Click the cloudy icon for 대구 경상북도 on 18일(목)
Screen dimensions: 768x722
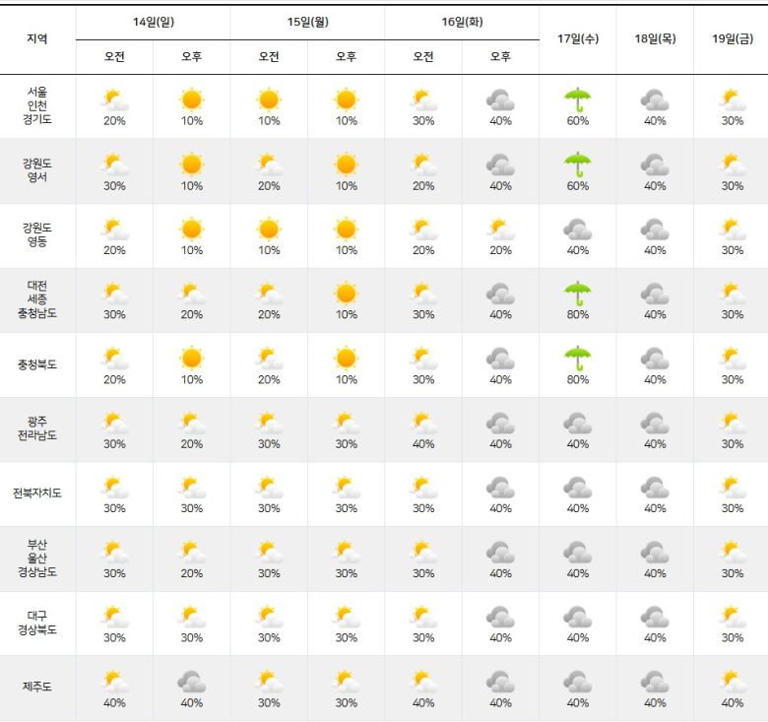click(x=655, y=617)
